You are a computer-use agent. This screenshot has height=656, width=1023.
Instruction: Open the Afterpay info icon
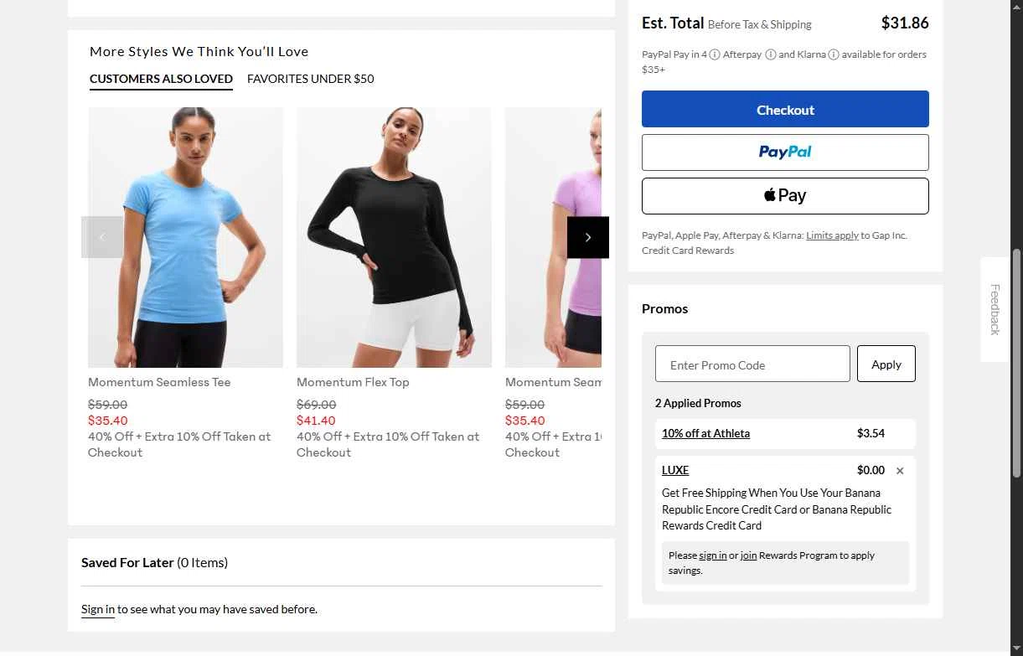pos(771,54)
